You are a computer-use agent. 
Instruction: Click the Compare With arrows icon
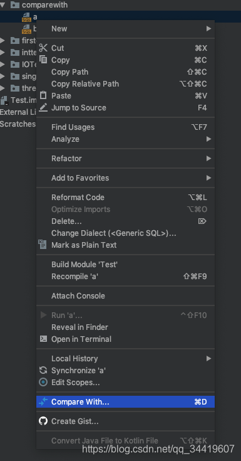(43, 401)
